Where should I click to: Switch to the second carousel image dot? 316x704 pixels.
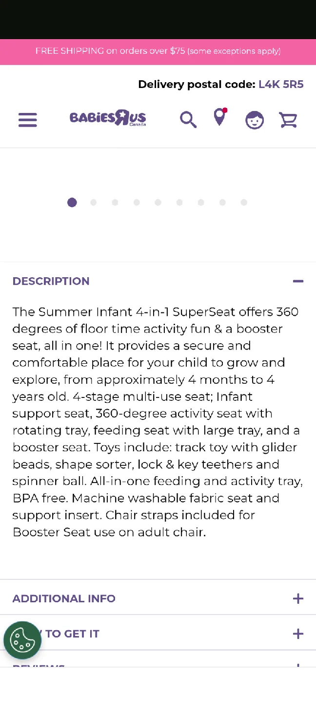pos(94,202)
